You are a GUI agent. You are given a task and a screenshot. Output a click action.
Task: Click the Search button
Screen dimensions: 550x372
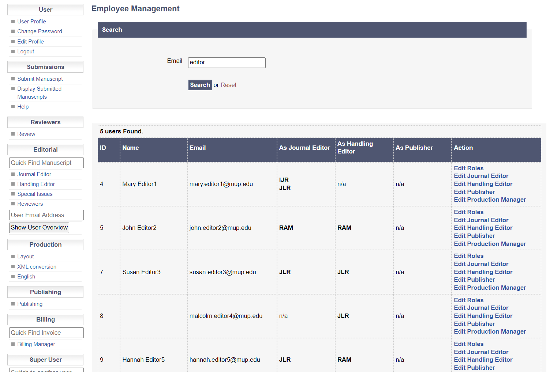200,85
